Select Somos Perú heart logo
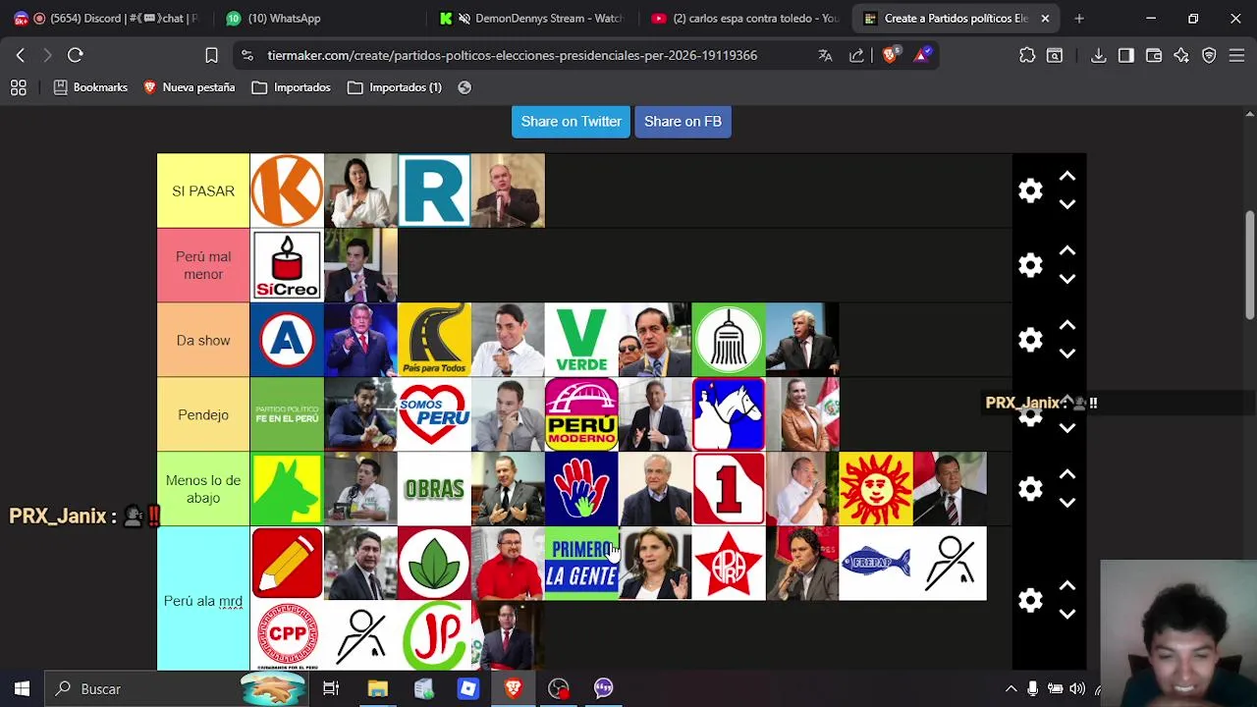The image size is (1257, 707). click(x=434, y=414)
